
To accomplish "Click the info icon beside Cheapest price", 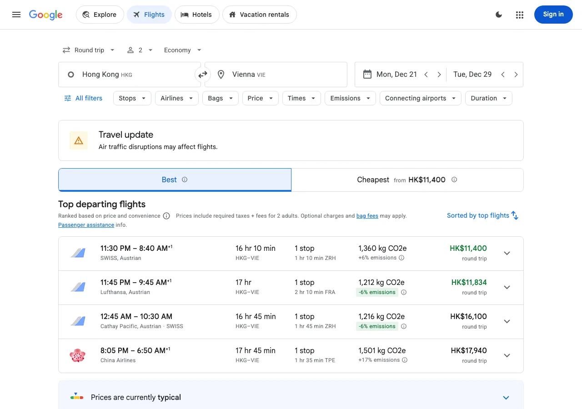I will (x=454, y=180).
